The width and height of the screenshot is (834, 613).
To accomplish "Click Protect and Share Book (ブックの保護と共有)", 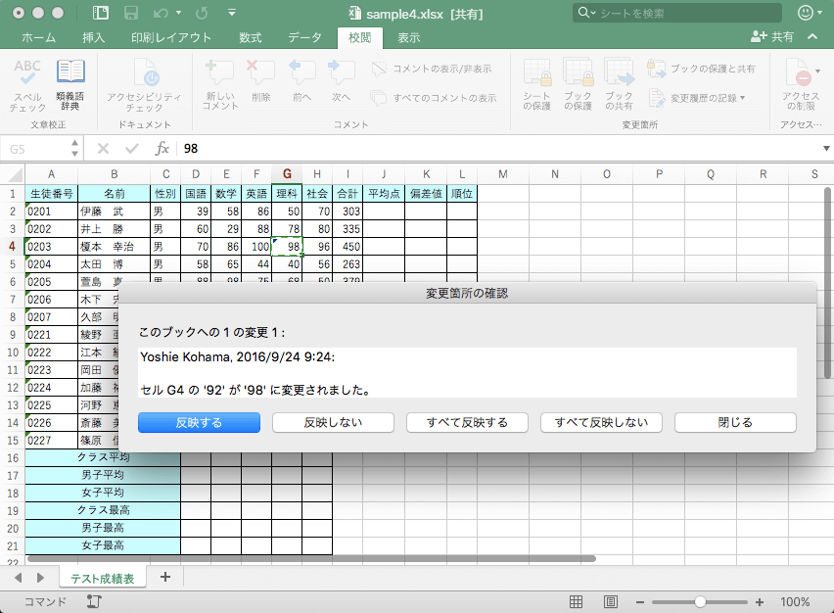I will click(x=701, y=69).
